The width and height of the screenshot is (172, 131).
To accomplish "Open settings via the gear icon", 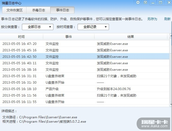I will pos(138,2).
